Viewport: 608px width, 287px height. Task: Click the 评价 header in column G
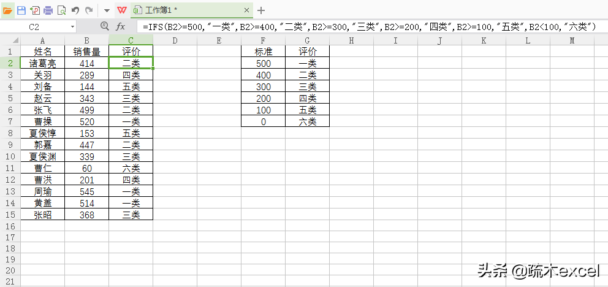click(308, 52)
